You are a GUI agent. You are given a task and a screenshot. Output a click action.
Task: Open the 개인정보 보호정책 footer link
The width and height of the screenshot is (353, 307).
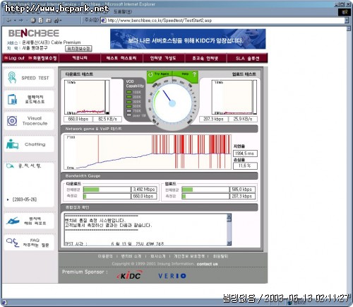pos(189,256)
